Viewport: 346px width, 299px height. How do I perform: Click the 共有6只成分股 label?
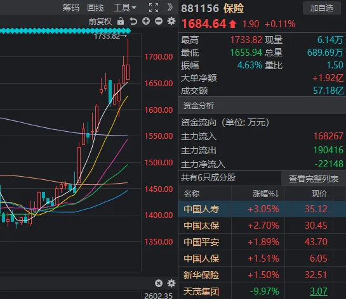pos(208,177)
